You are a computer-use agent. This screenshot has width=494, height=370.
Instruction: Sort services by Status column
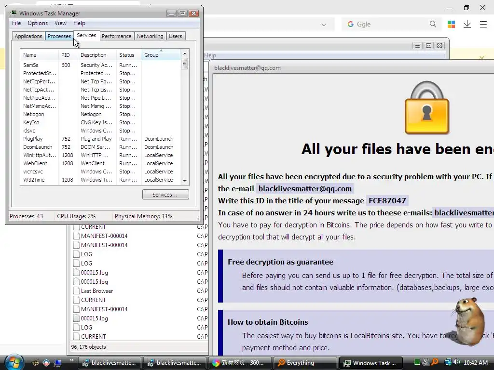pos(129,55)
